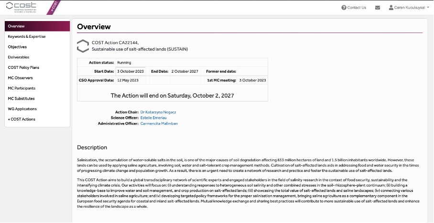The height and width of the screenshot is (223, 434).
Task: Click the e-COST purple ribbon badge
Action: pyautogui.click(x=53, y=7)
